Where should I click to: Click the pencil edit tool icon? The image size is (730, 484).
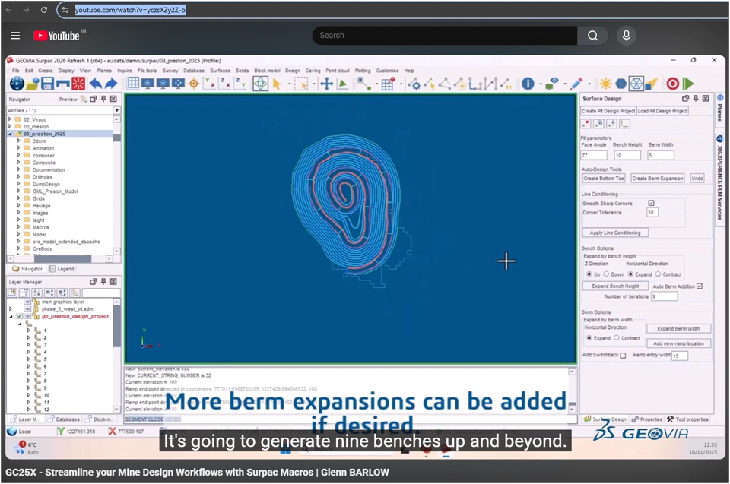(576, 84)
